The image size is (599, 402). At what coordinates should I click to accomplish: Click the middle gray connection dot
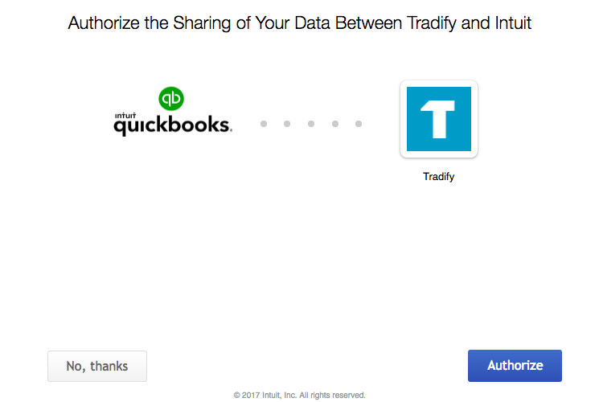coord(311,124)
